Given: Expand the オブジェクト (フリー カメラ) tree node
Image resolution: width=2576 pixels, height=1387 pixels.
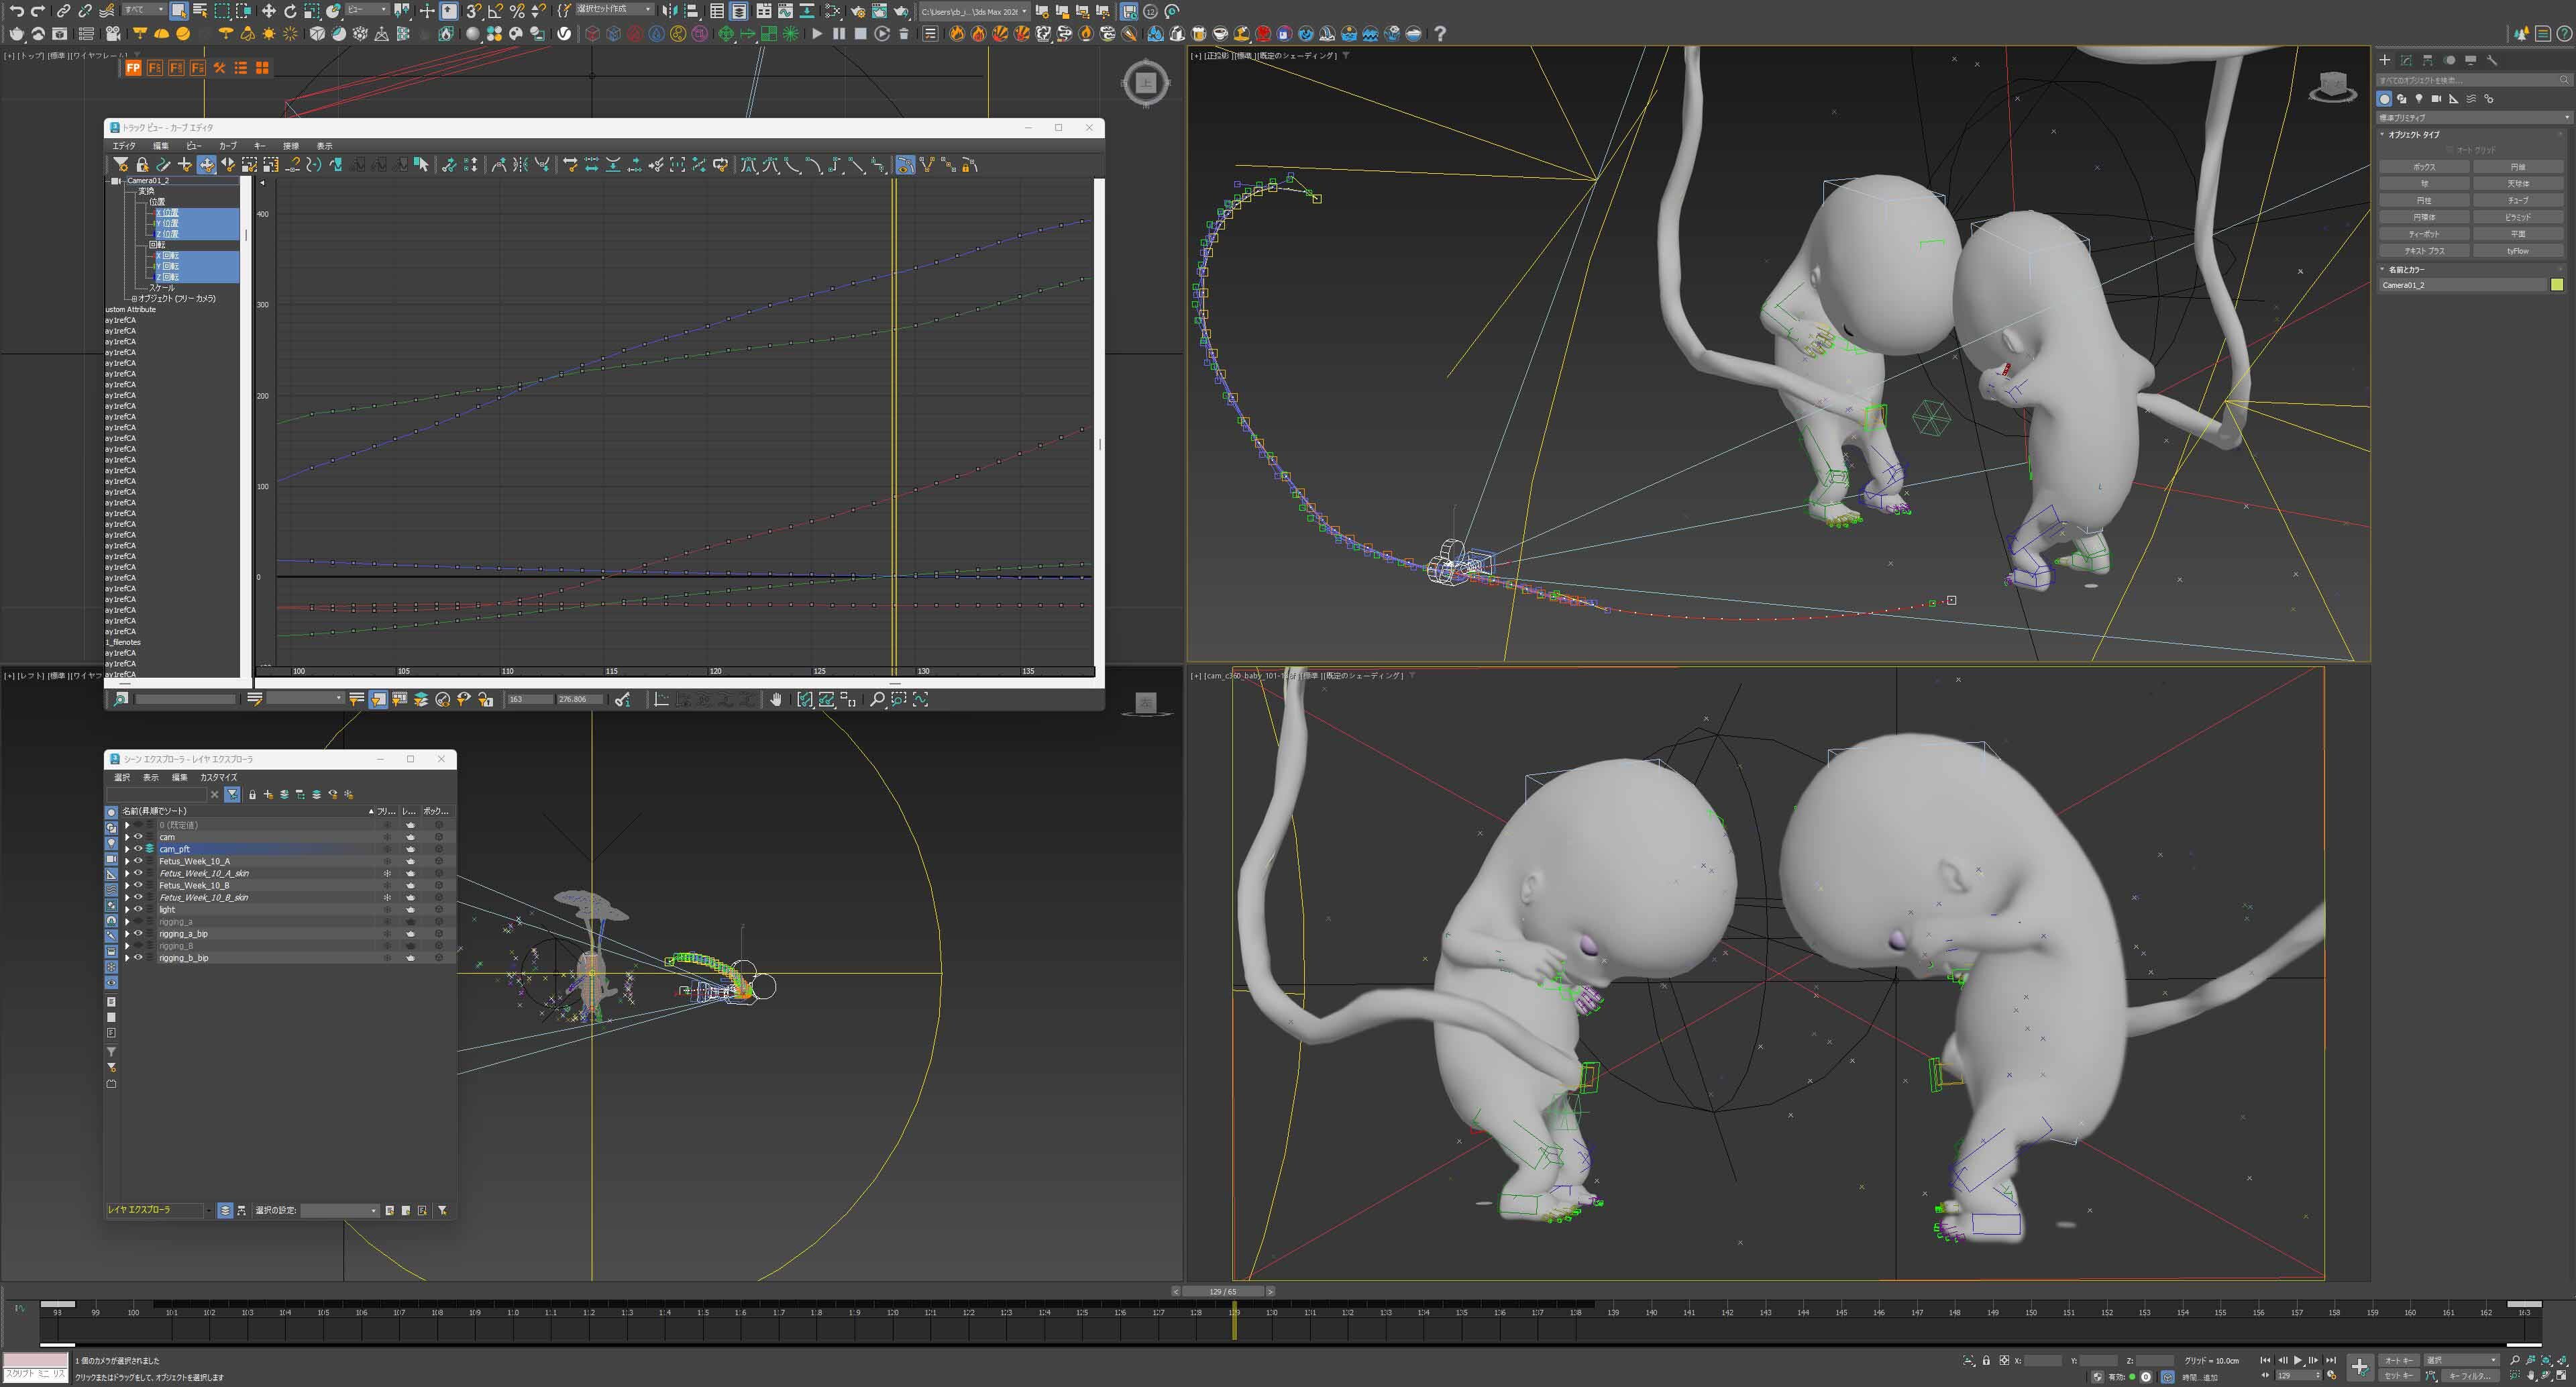Looking at the screenshot, I should 134,298.
